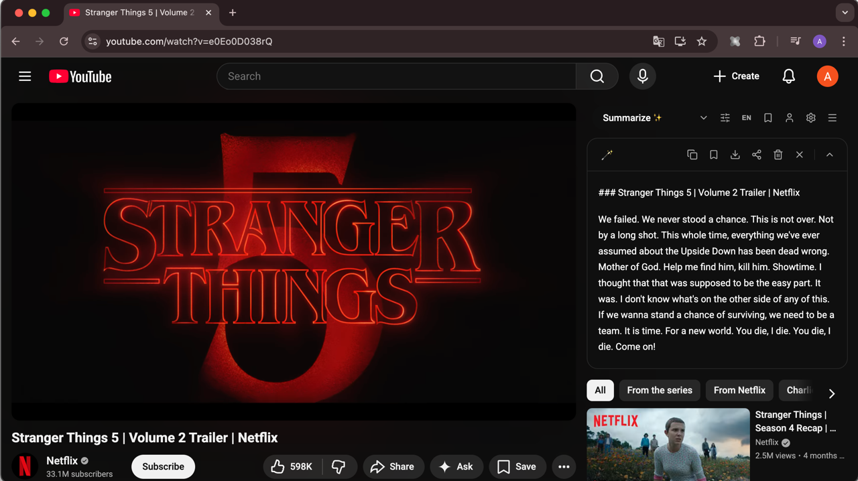This screenshot has width=858, height=481.
Task: Open the media control icon in Chrome toolbar
Action: point(795,42)
